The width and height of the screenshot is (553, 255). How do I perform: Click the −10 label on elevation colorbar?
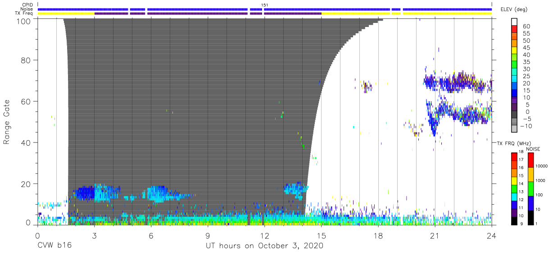[525, 126]
